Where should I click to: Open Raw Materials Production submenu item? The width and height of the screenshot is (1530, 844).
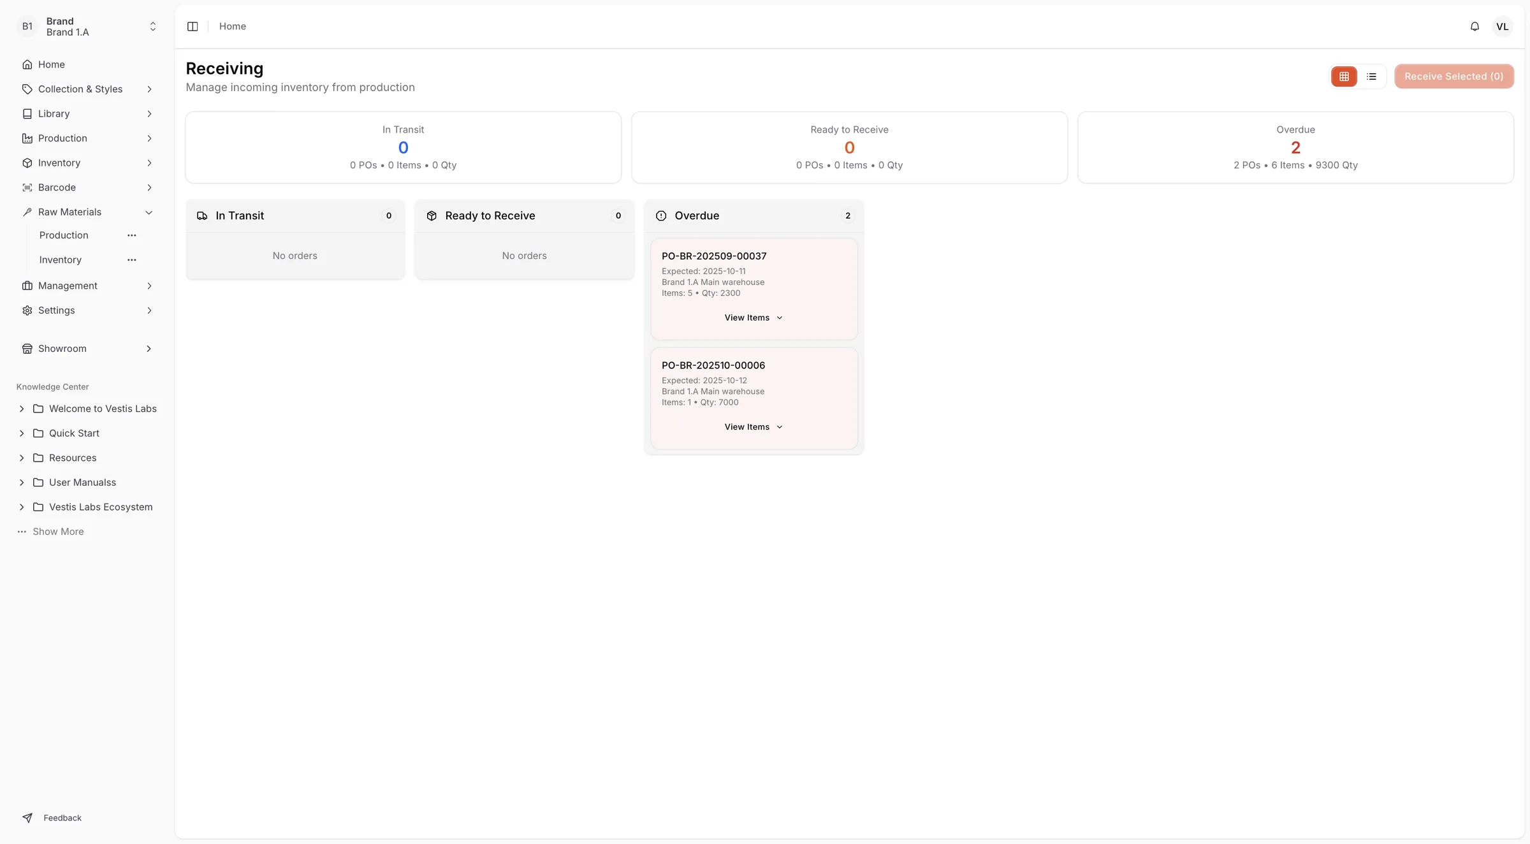(64, 235)
